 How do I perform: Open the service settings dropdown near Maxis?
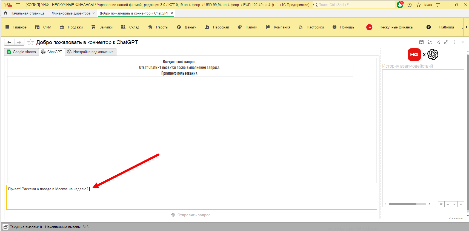438,5
